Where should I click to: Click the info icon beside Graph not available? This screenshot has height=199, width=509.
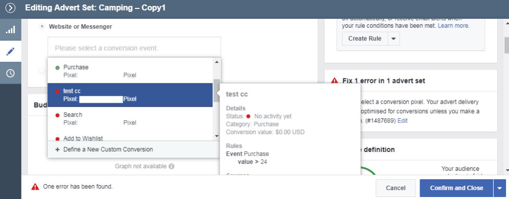coord(171,166)
